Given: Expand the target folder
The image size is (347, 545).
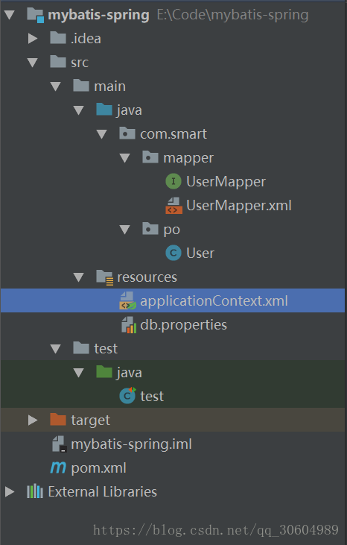Looking at the screenshot, I should pyautogui.click(x=33, y=420).
